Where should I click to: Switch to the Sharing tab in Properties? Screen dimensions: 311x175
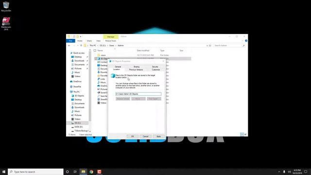137,67
